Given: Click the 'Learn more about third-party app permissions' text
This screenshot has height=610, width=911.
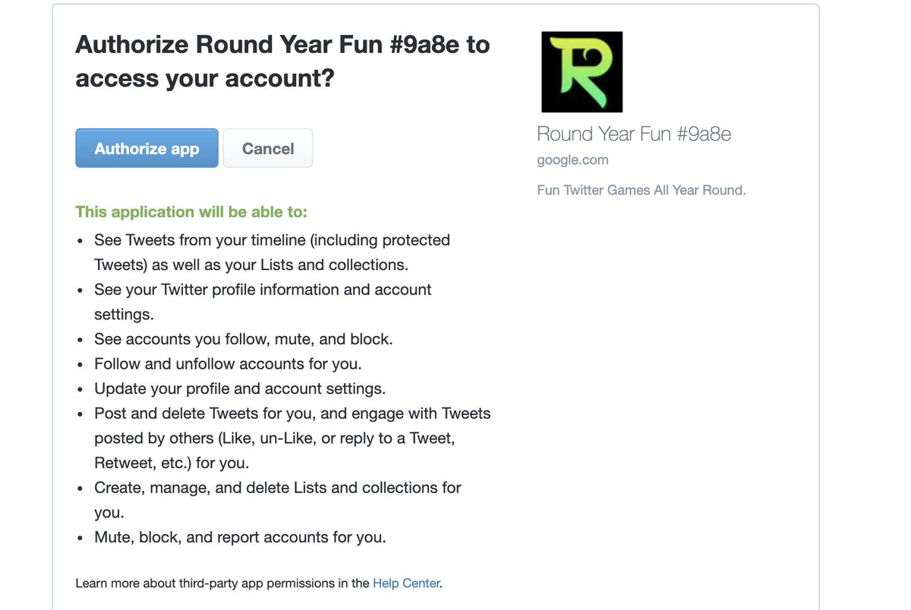Looking at the screenshot, I should tap(222, 583).
